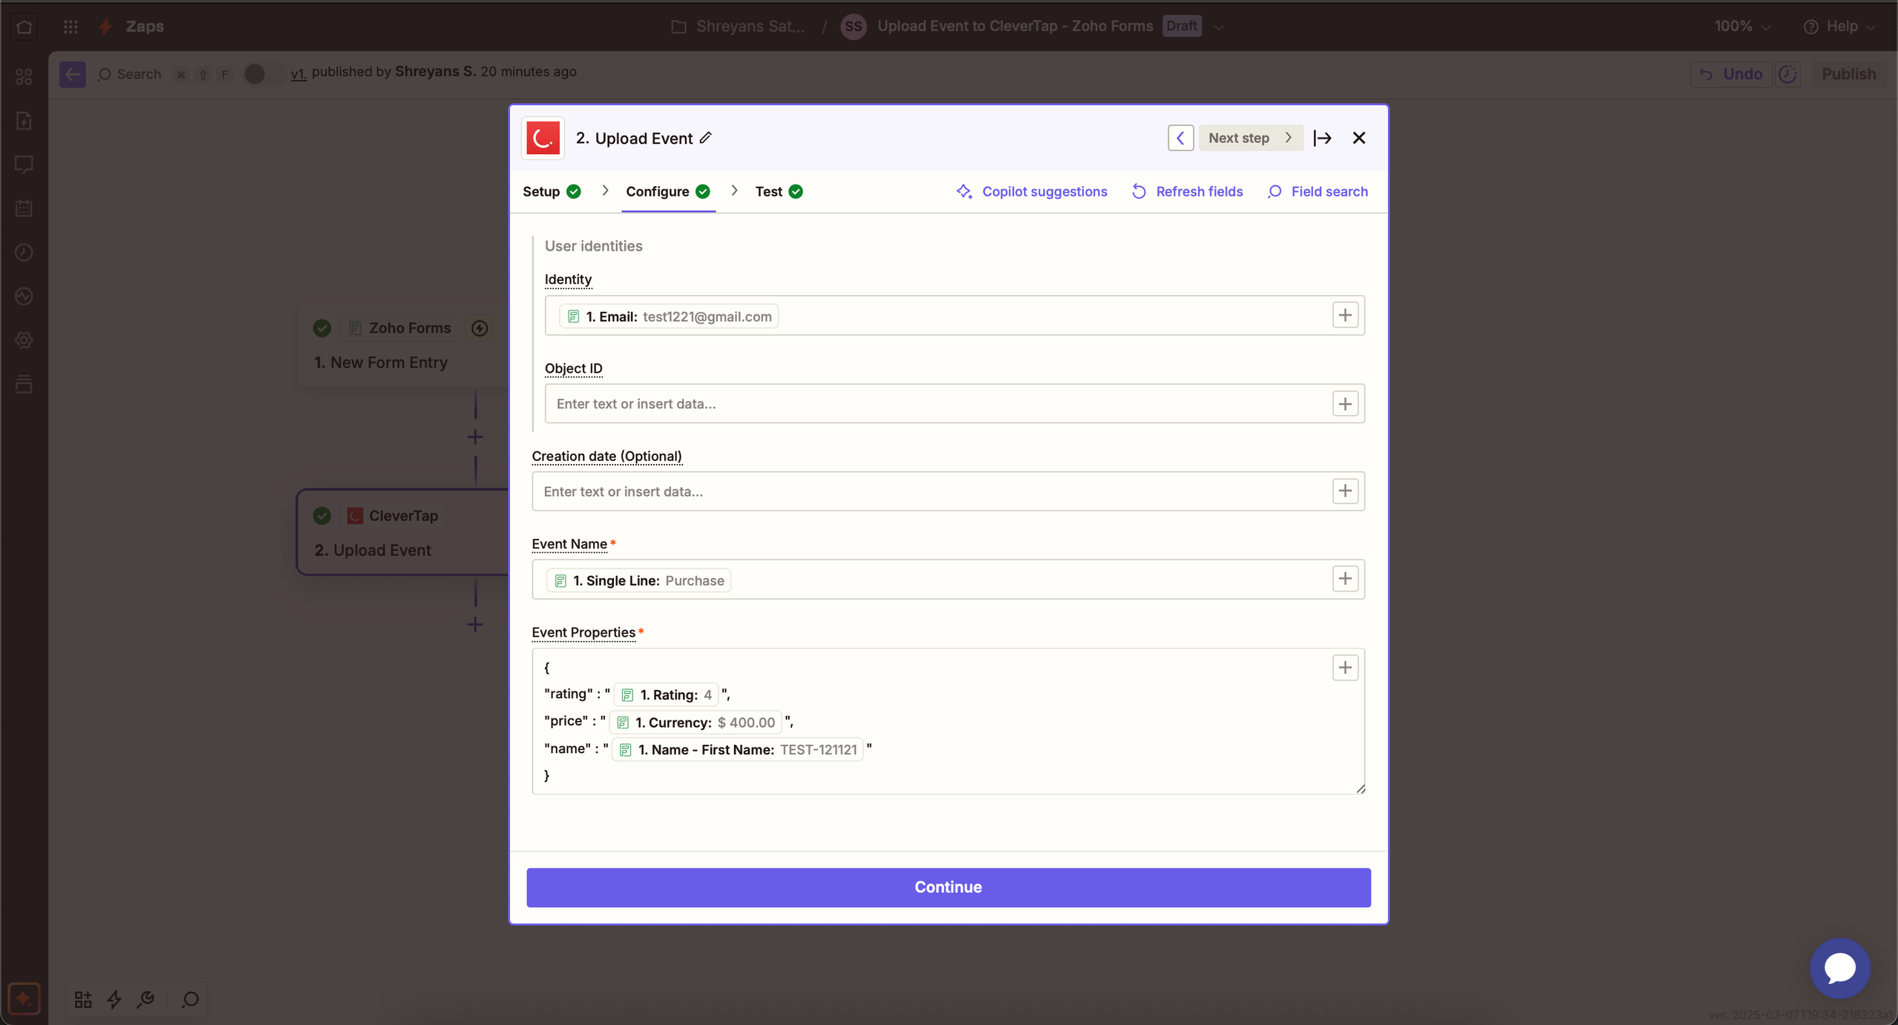Click the grid-add icon in bottom toolbar

tap(83, 1000)
